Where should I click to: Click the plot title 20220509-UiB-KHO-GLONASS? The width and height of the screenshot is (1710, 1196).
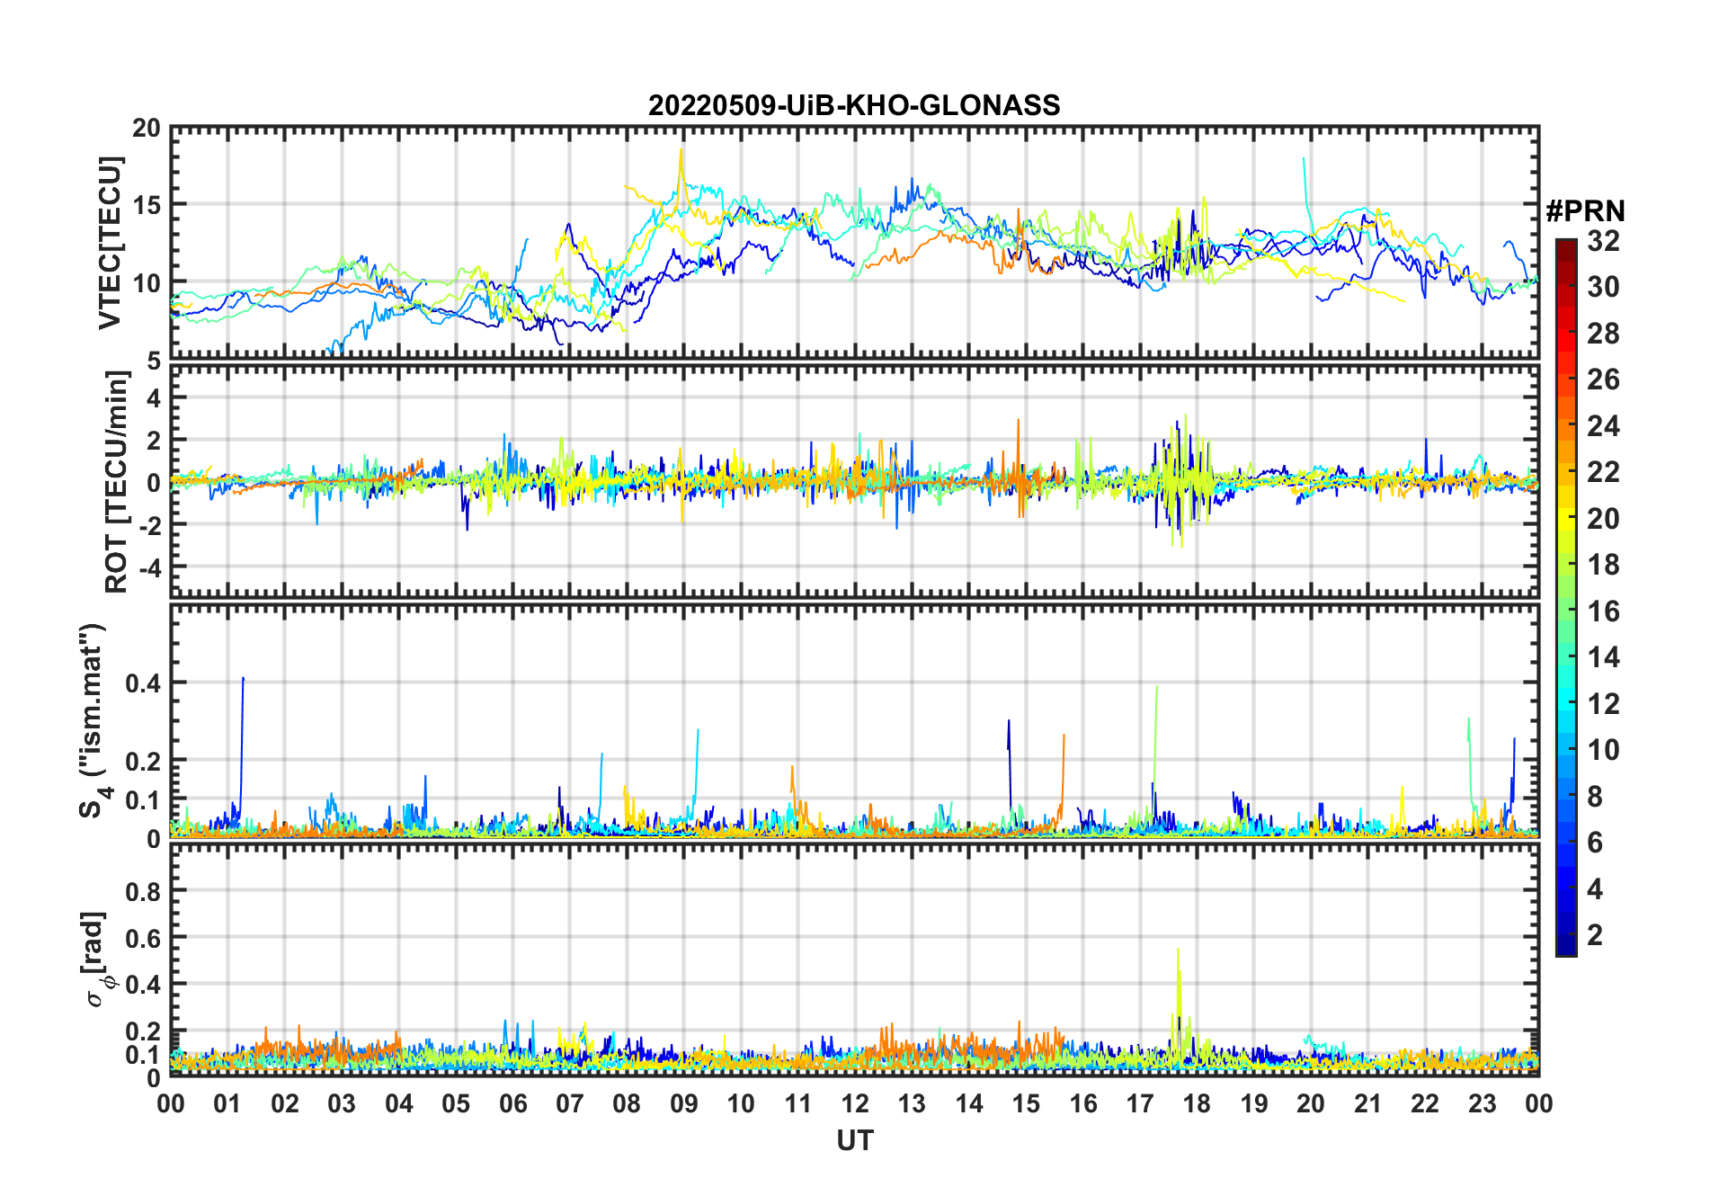854,106
